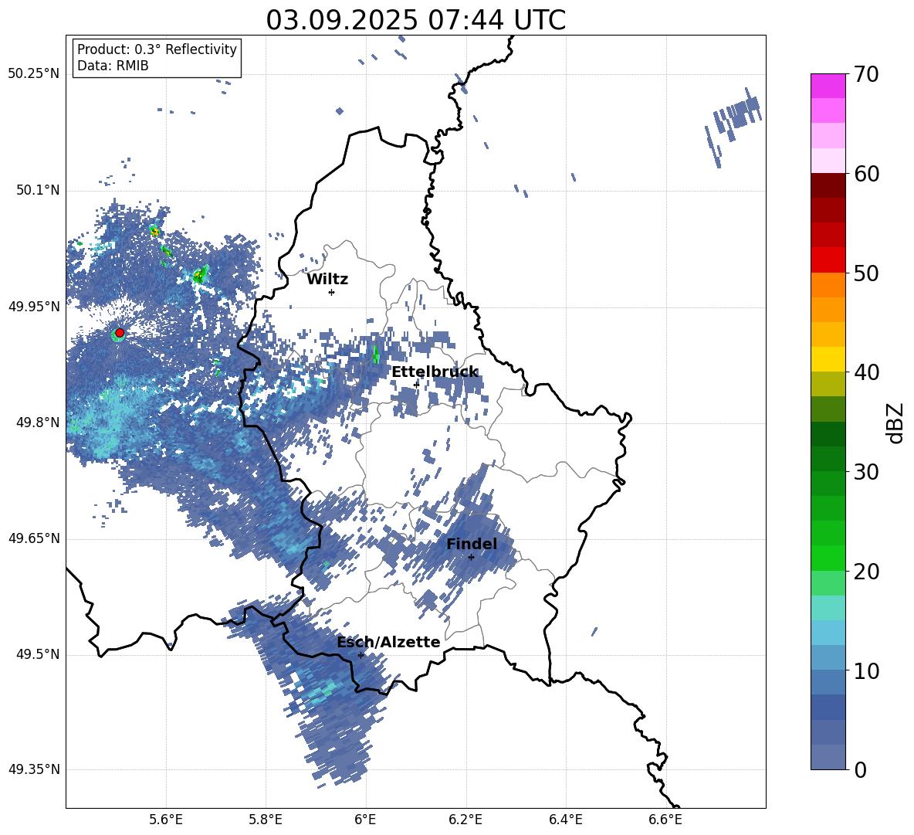Click the dark red colorbar swatch below 60
914x835 pixels.
pyautogui.click(x=828, y=185)
